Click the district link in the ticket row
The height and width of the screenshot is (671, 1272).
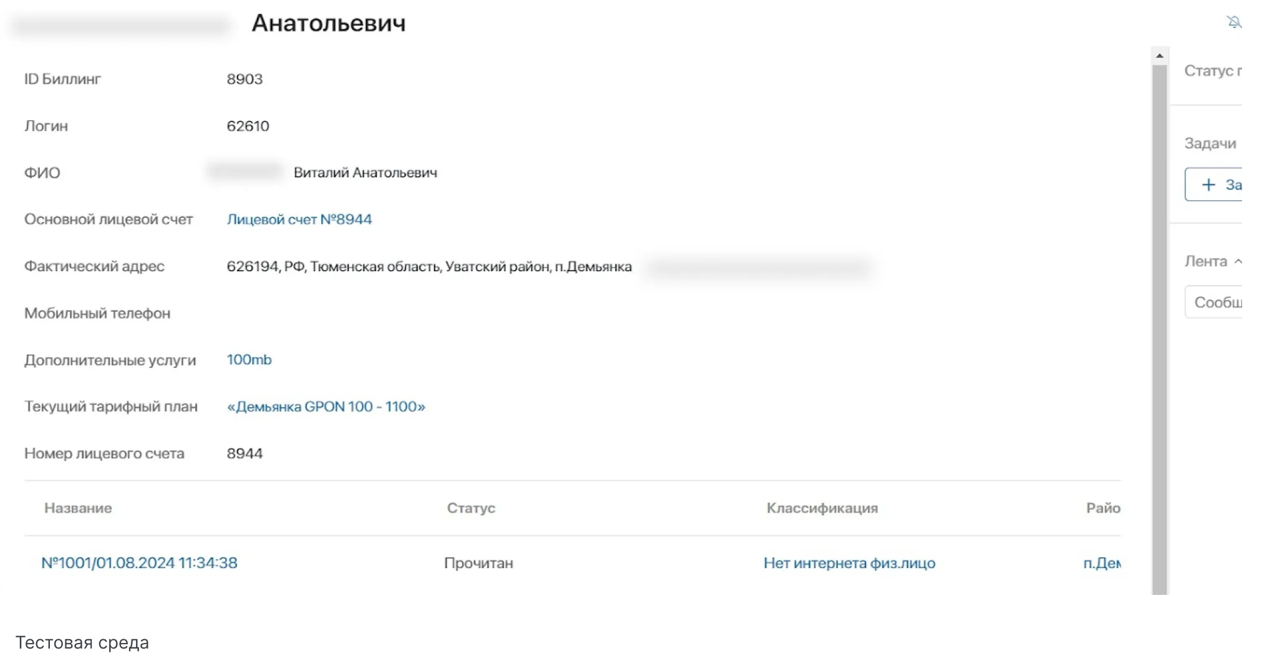point(1102,563)
